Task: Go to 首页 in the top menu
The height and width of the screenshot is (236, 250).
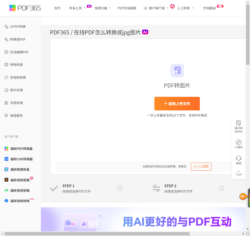Action: pos(57,8)
